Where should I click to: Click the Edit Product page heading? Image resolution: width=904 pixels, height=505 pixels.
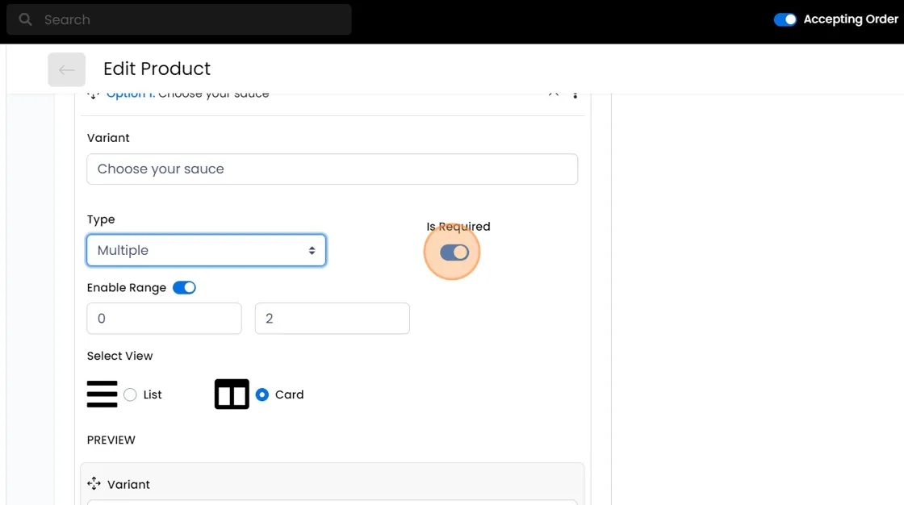(x=157, y=69)
